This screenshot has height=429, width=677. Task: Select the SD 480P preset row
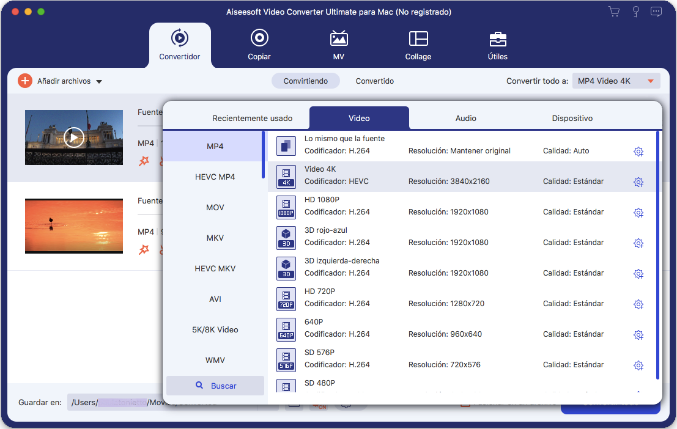[x=462, y=384]
